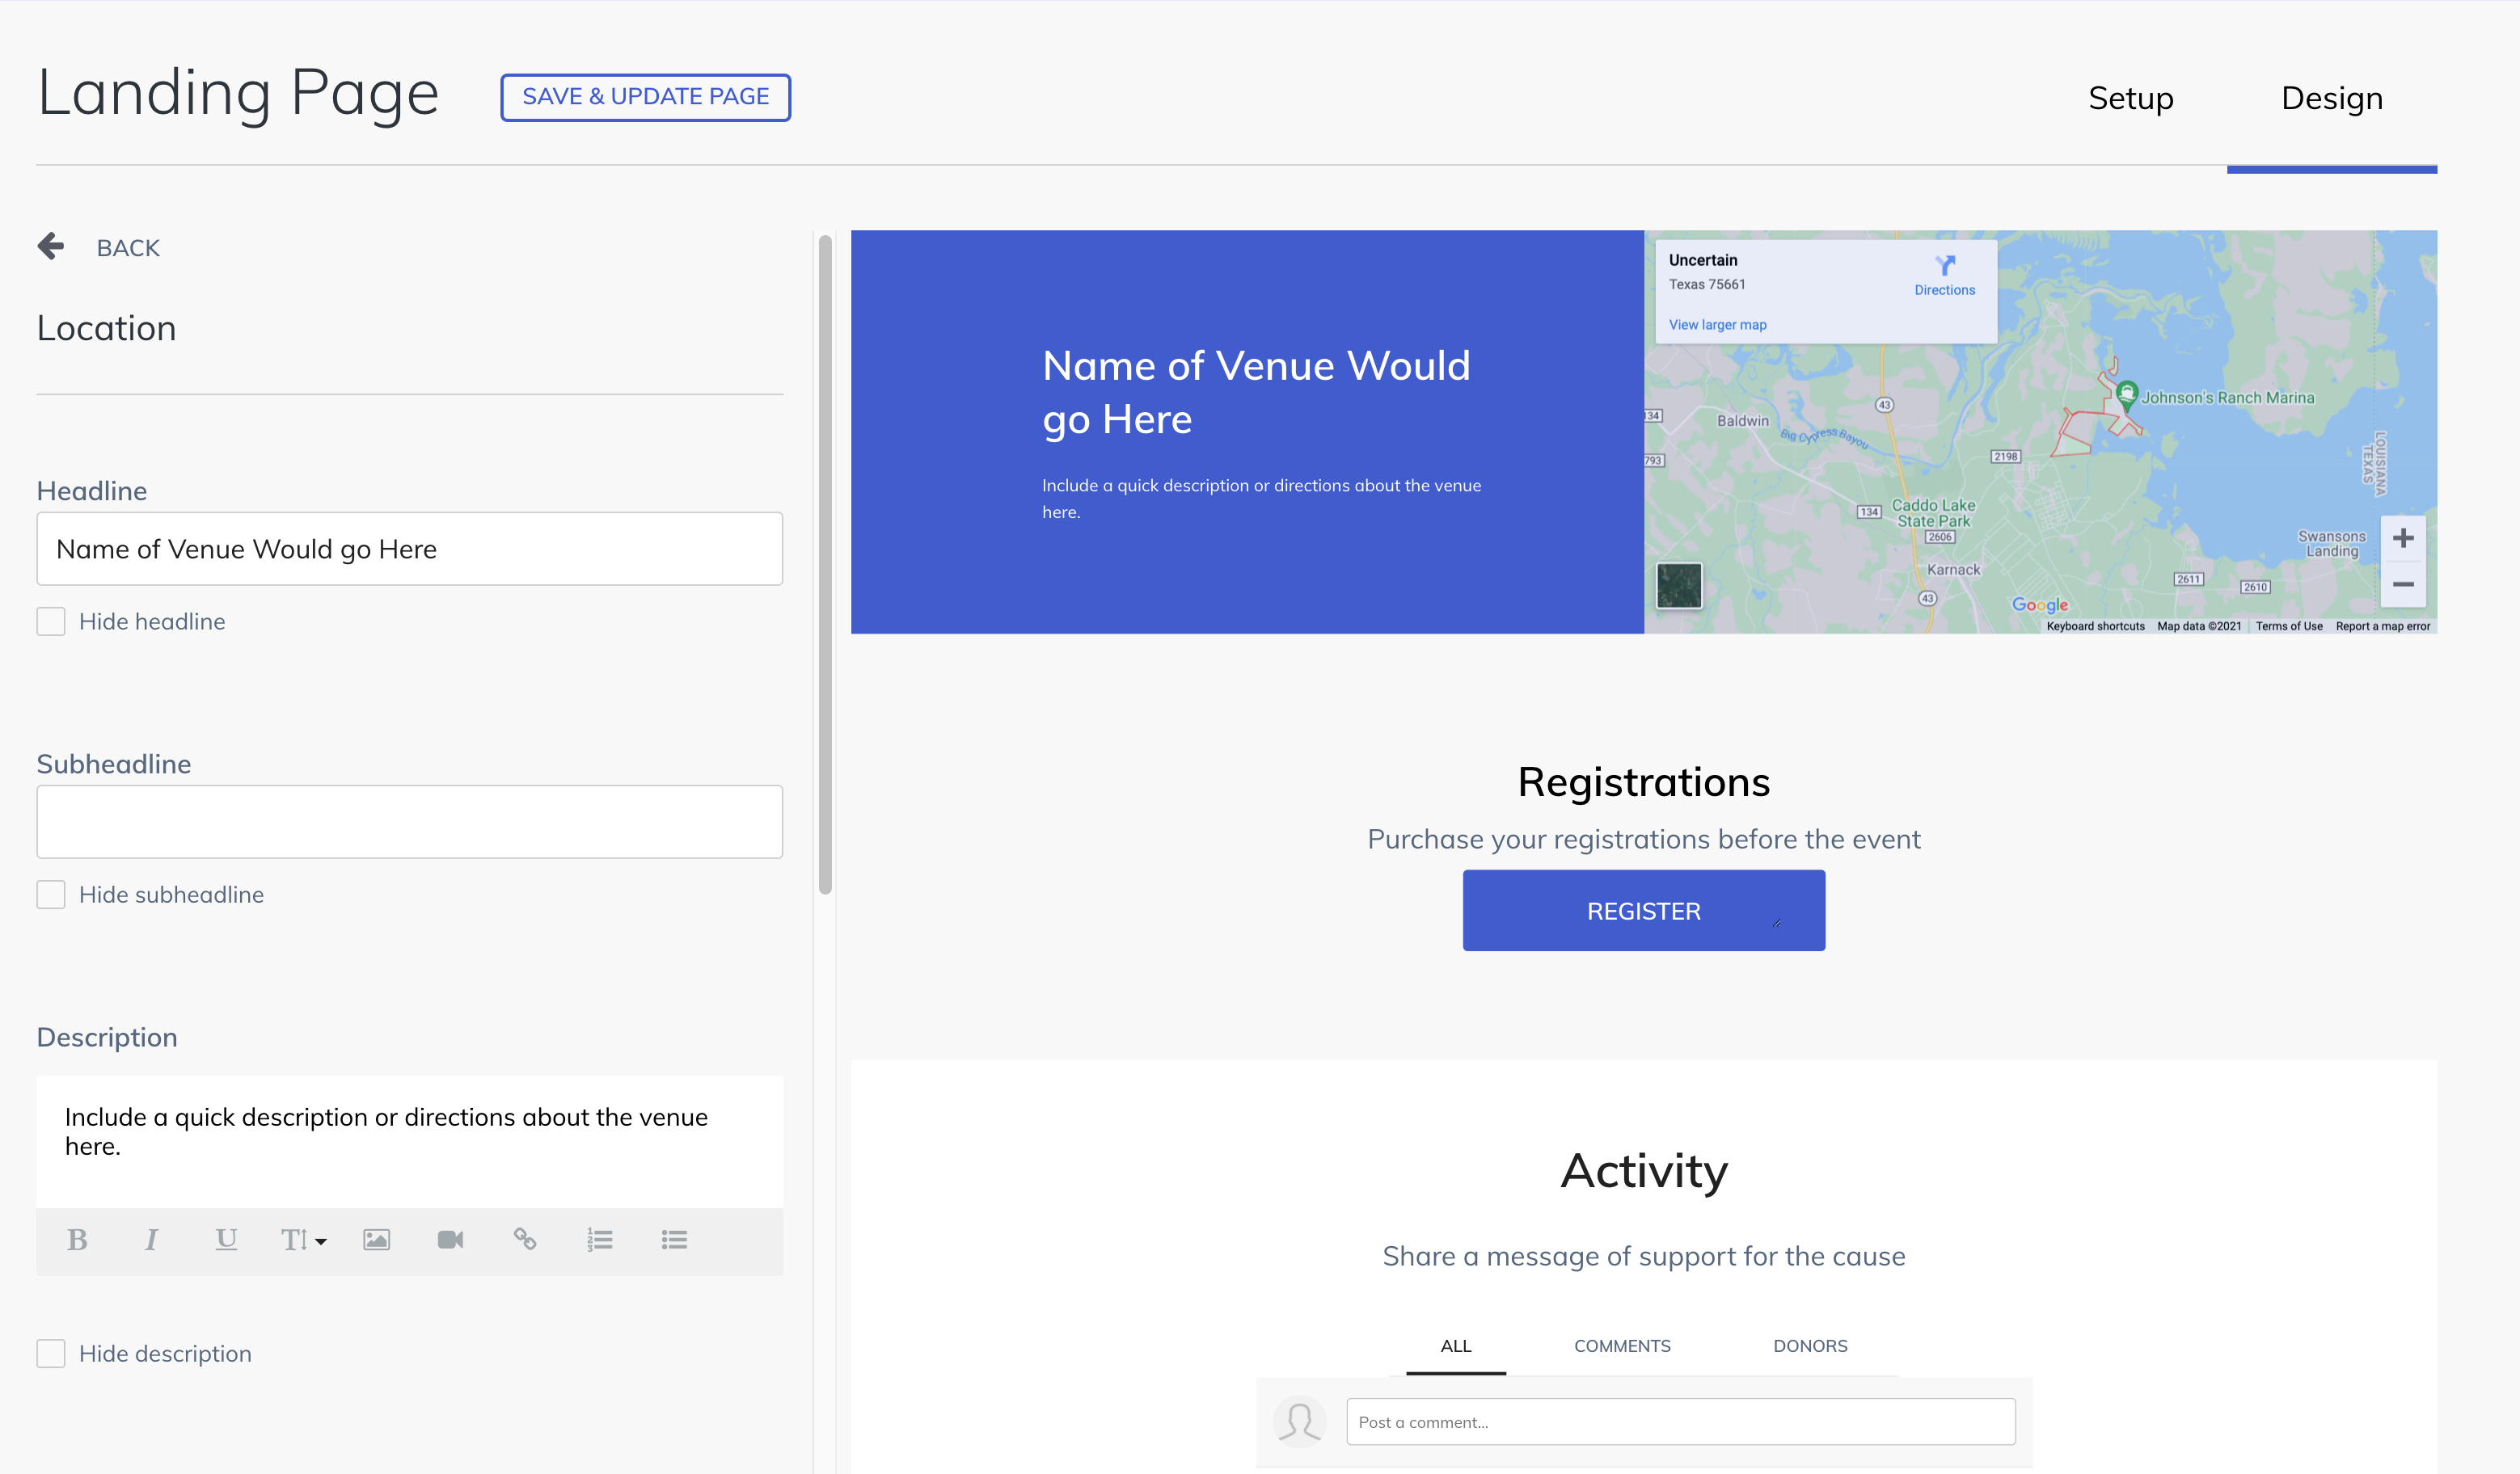The width and height of the screenshot is (2520, 1474).
Task: Toggle underline formatting in description editor
Action: point(226,1240)
